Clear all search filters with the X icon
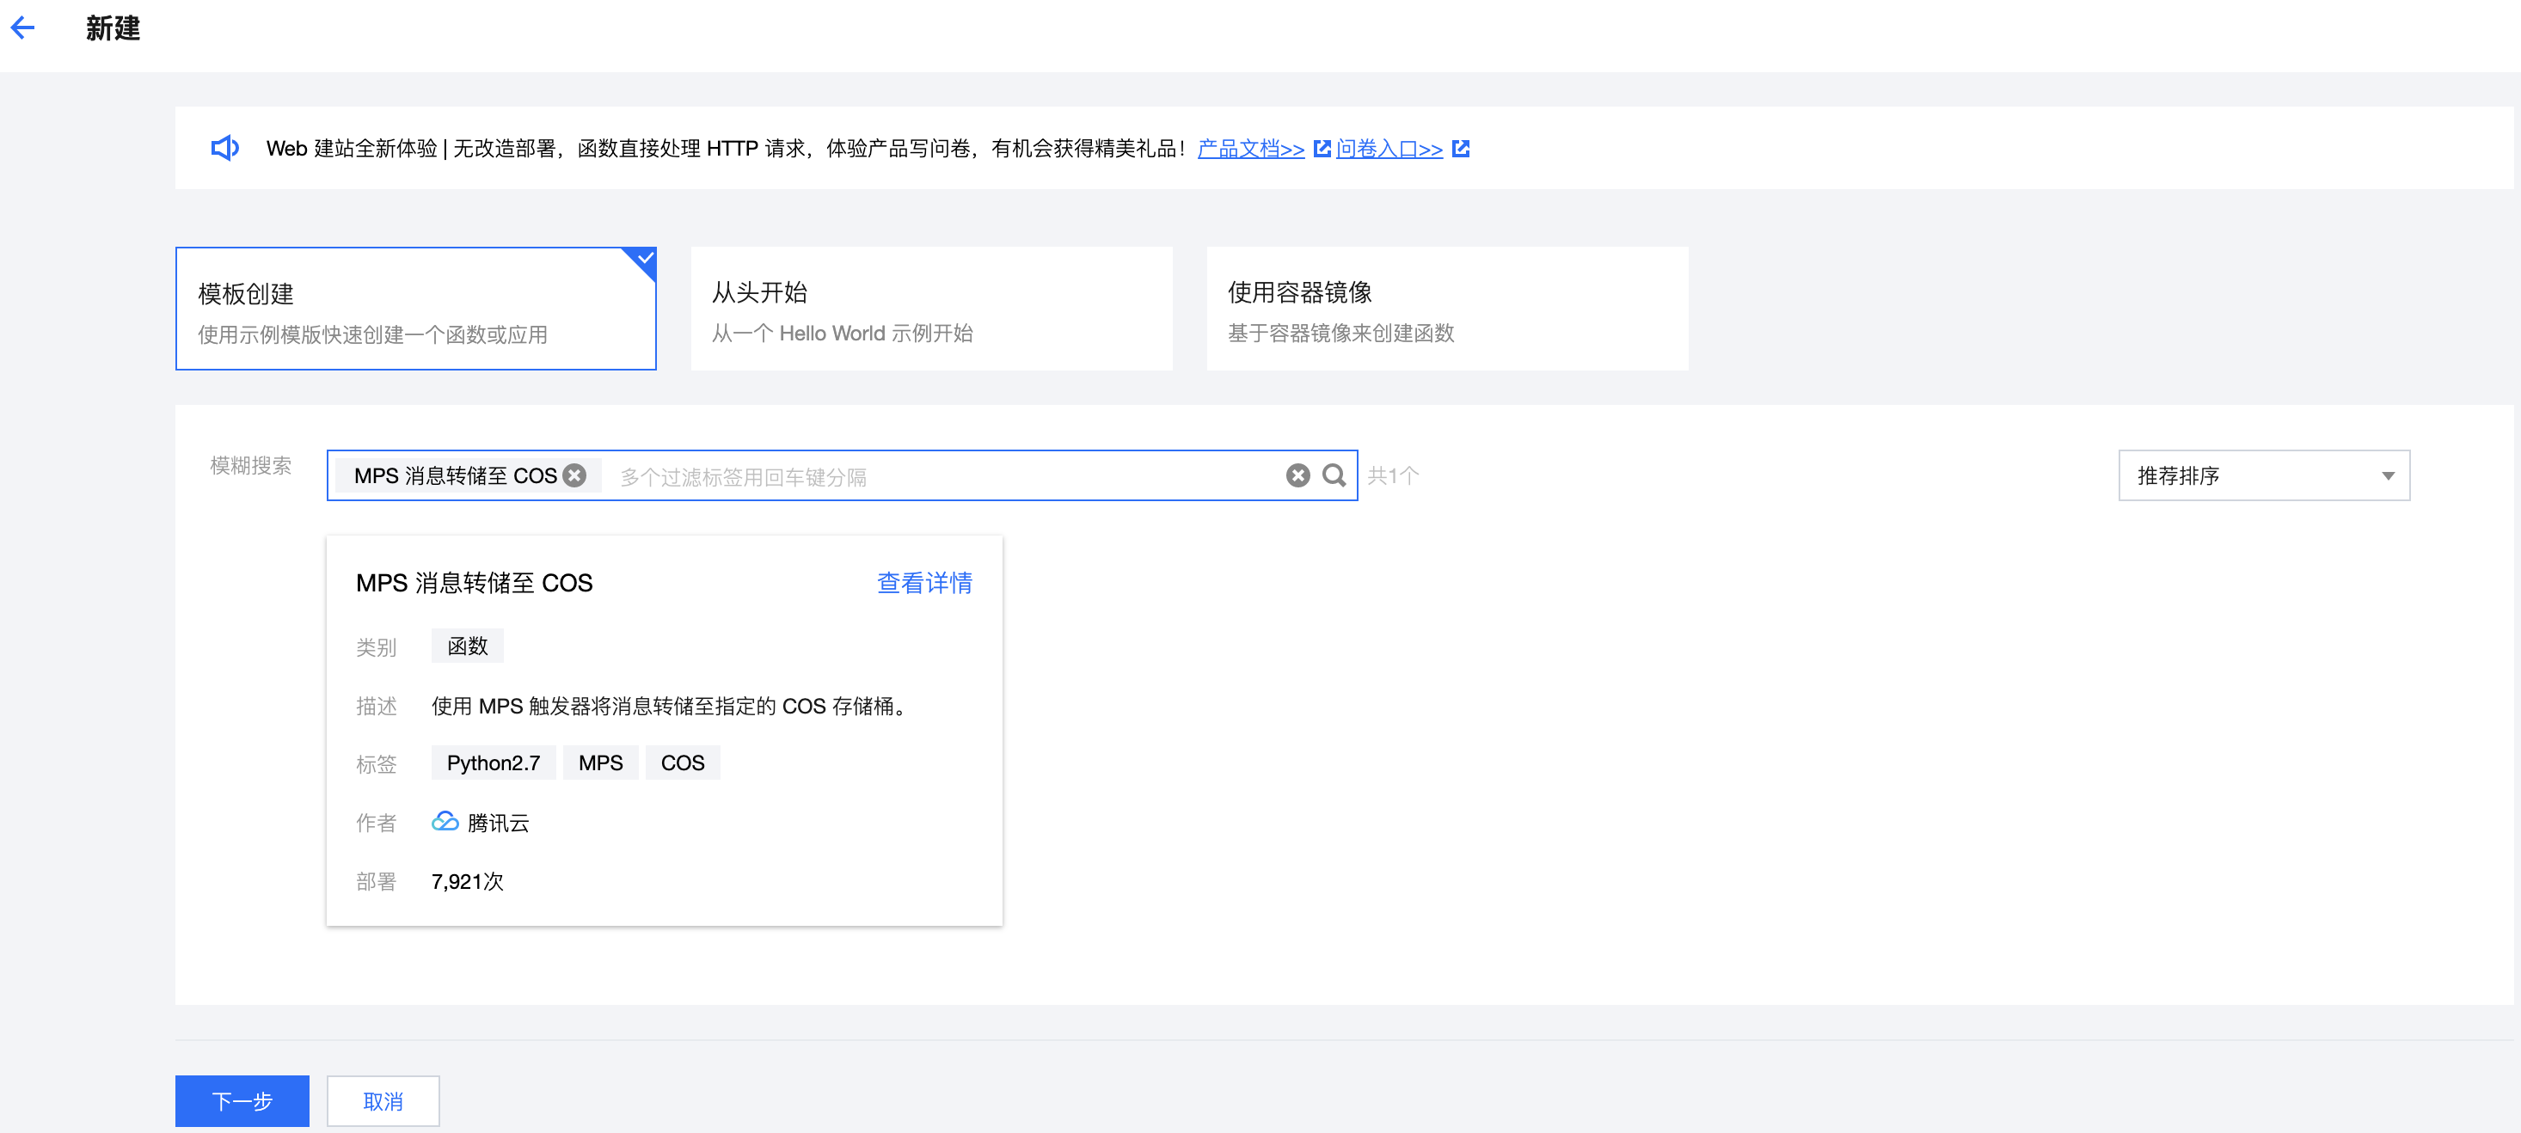2521x1133 pixels. [x=1297, y=475]
